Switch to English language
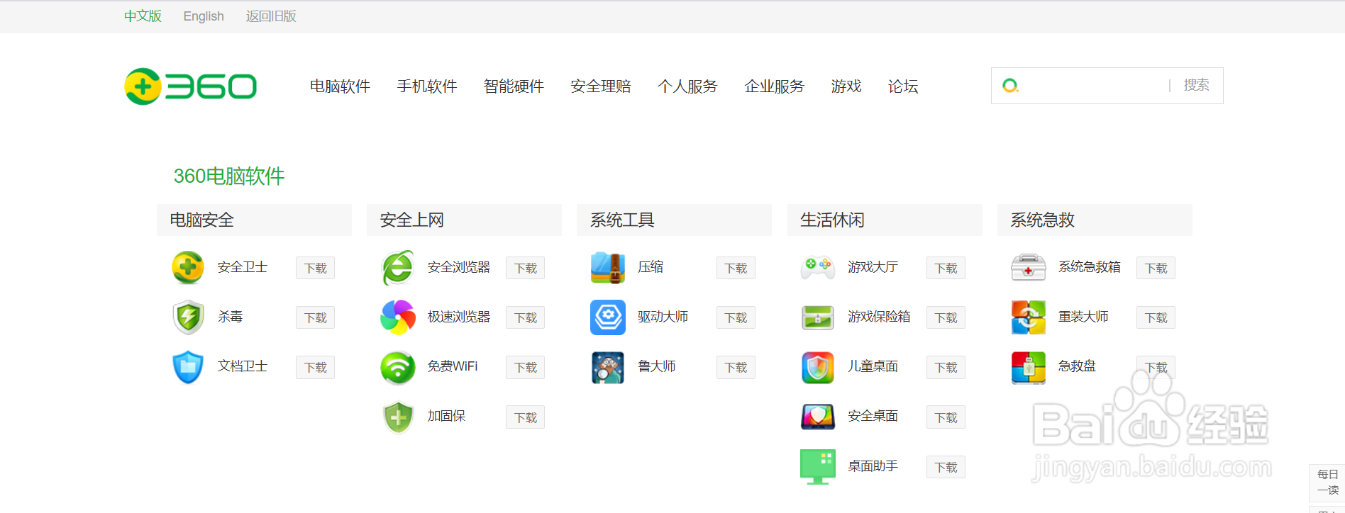This screenshot has height=513, width=1345. pyautogui.click(x=204, y=16)
